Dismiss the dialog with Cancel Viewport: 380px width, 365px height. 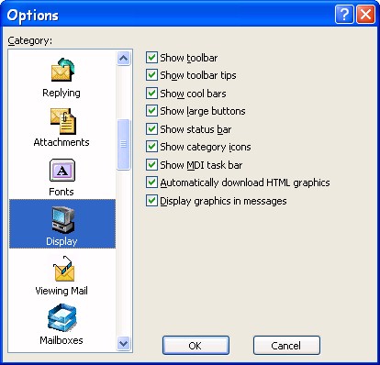286,346
